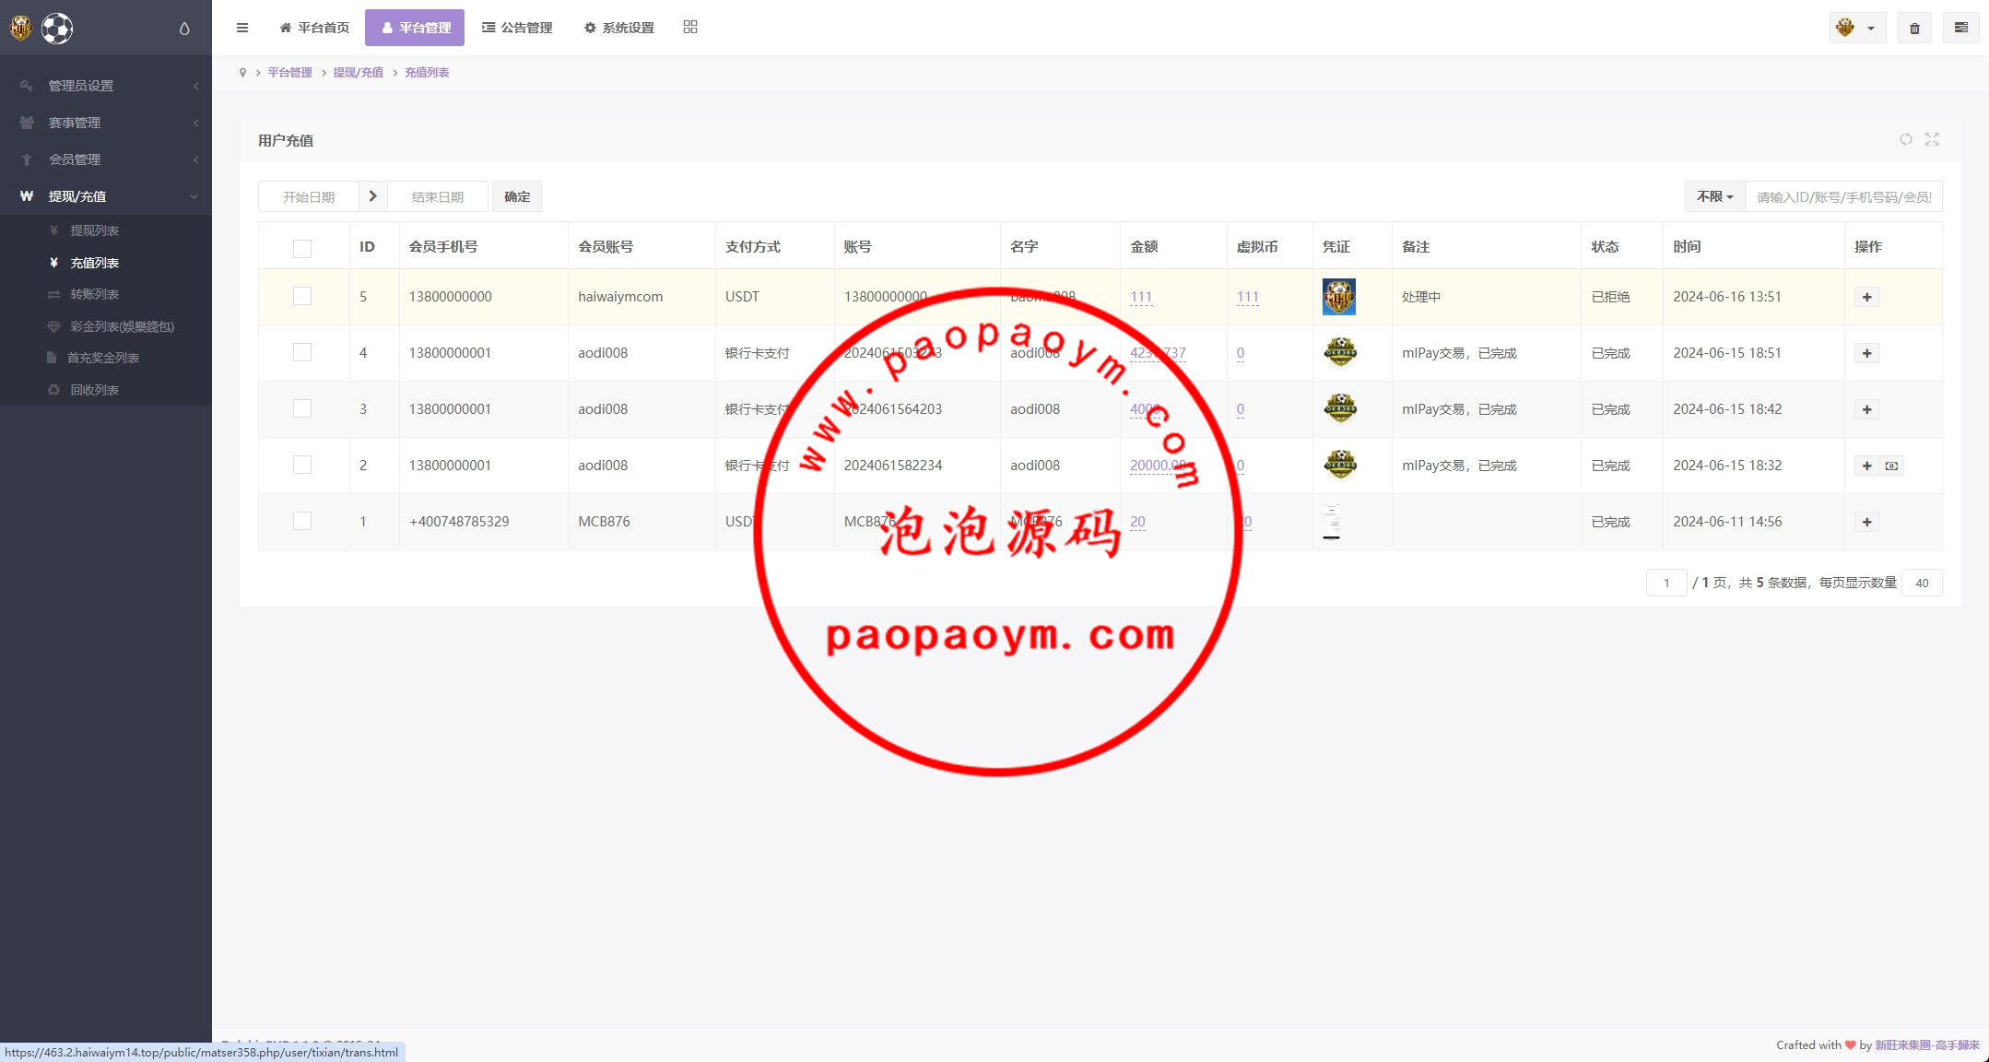Open the grid apps icon in top navigation
The width and height of the screenshot is (1989, 1062).
tap(690, 28)
